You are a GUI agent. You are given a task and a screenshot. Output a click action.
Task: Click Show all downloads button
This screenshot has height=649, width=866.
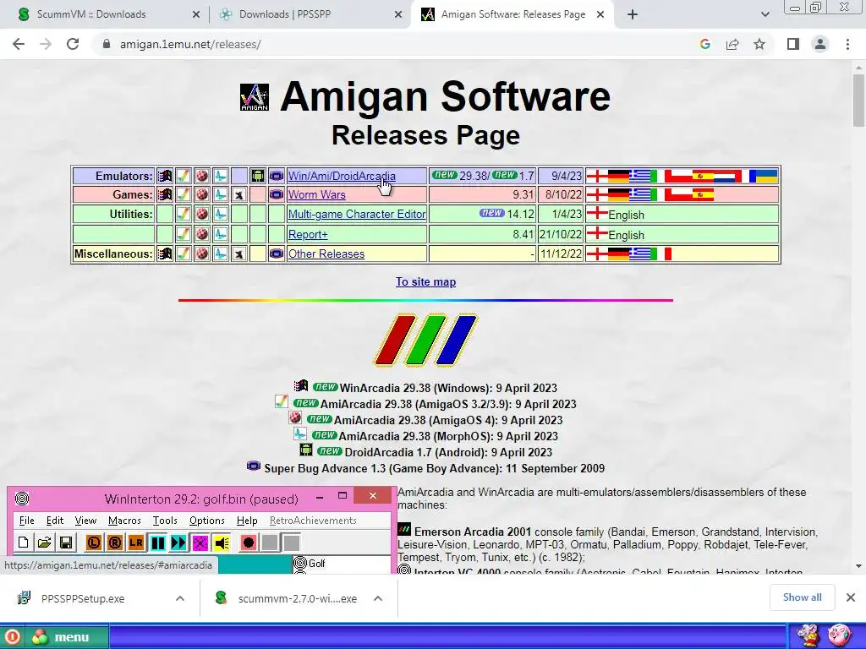point(802,597)
